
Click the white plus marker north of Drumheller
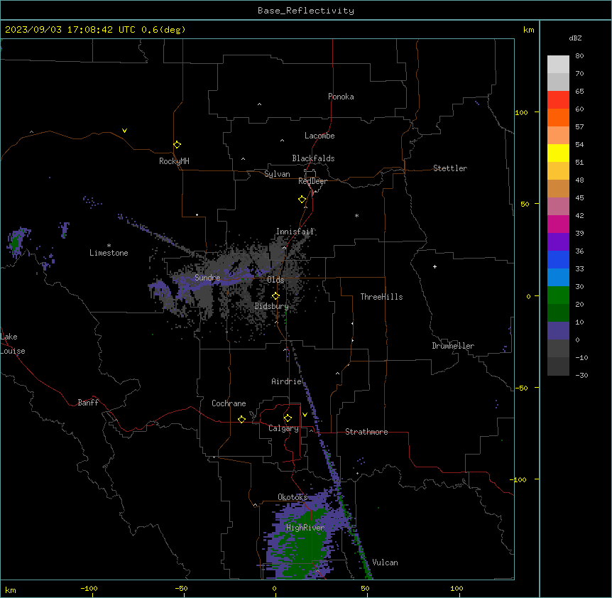point(435,266)
